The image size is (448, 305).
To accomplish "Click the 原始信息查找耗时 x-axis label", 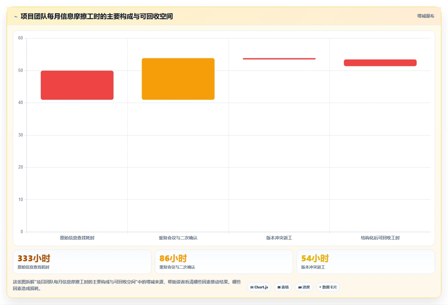I will pos(77,238).
